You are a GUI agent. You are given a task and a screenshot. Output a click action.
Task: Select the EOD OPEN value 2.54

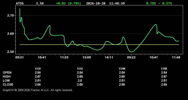(x=80, y=72)
